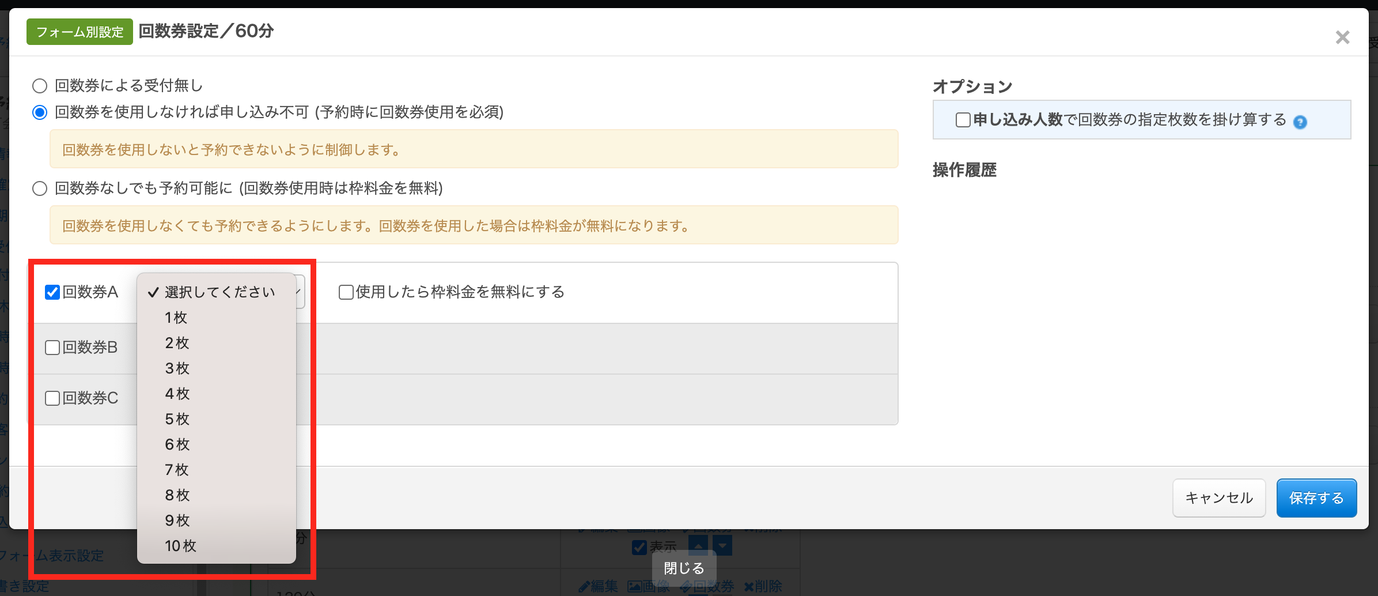Click the blue help question mark icon
The height and width of the screenshot is (596, 1378).
[x=1300, y=122]
